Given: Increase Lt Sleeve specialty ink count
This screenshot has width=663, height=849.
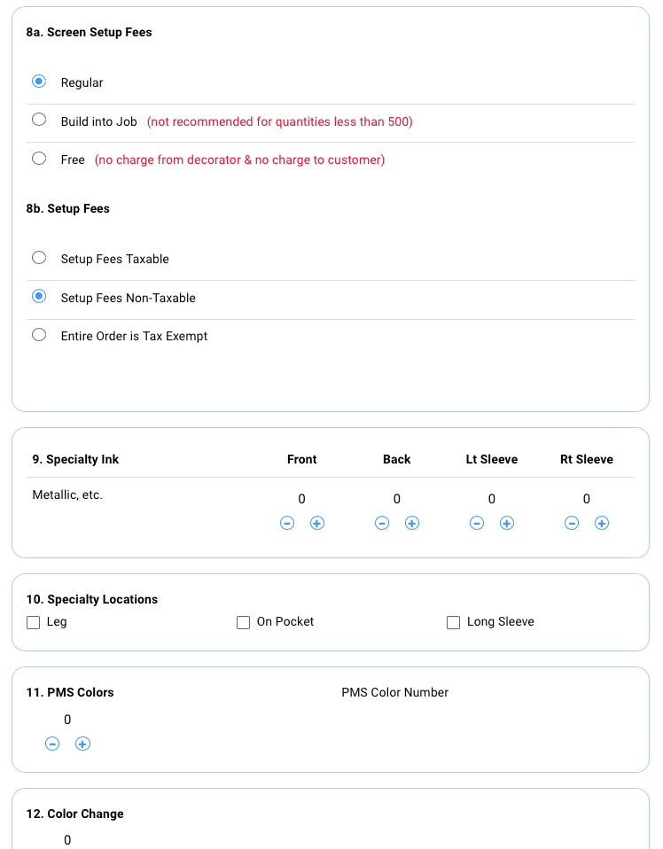Looking at the screenshot, I should [x=507, y=523].
